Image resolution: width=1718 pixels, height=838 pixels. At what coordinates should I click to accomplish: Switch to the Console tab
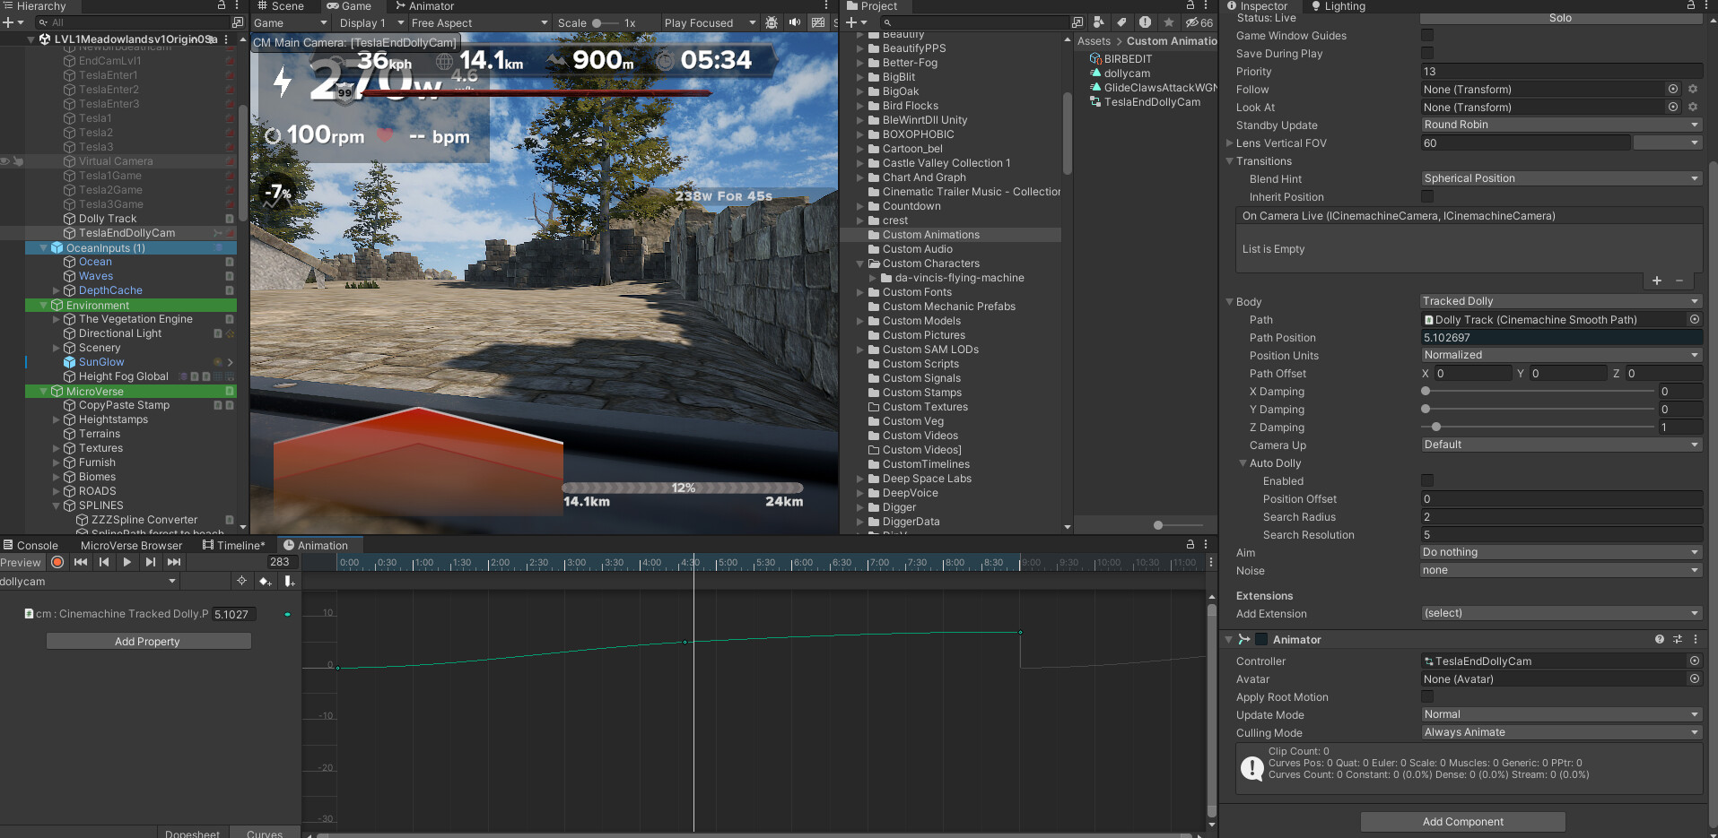click(x=37, y=545)
